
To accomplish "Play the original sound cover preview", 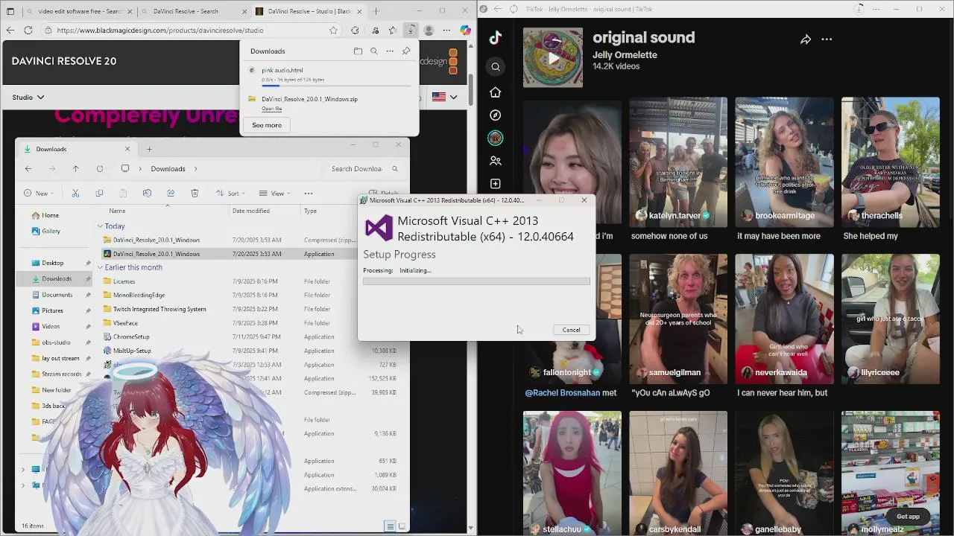I will [x=553, y=58].
